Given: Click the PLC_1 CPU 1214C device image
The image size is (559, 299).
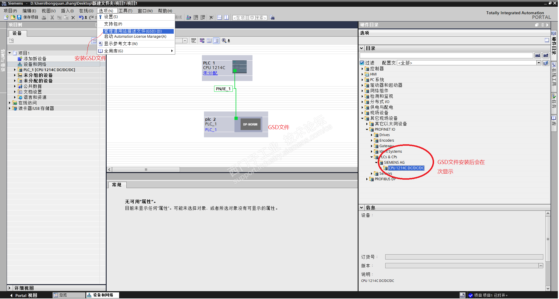Looking at the screenshot, I should [x=239, y=67].
